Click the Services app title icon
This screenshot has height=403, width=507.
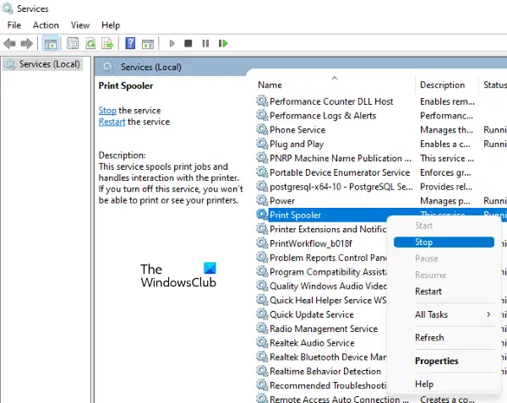8,8
